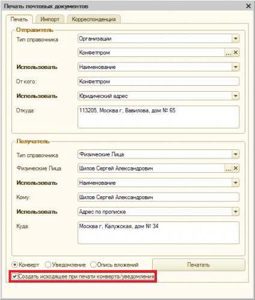255x300 pixels.
Task: Expand sender Наименование dropdown list
Action: click(236, 67)
